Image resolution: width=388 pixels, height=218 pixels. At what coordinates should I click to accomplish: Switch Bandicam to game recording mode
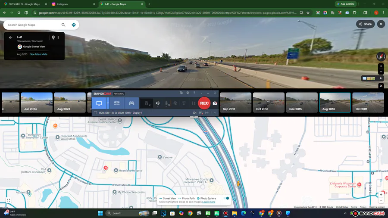[x=131, y=103]
